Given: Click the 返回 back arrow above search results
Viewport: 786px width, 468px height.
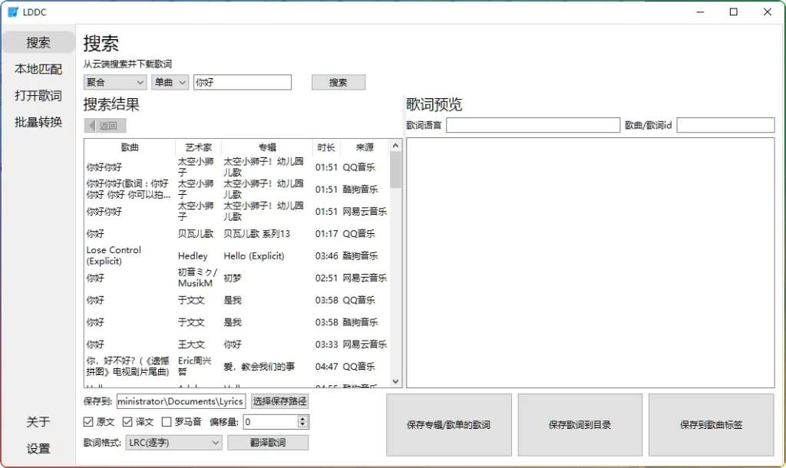Looking at the screenshot, I should (x=104, y=124).
